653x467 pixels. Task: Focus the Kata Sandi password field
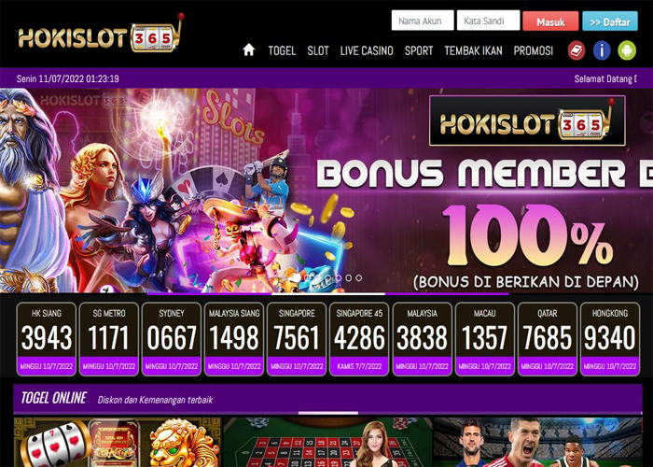pos(488,21)
